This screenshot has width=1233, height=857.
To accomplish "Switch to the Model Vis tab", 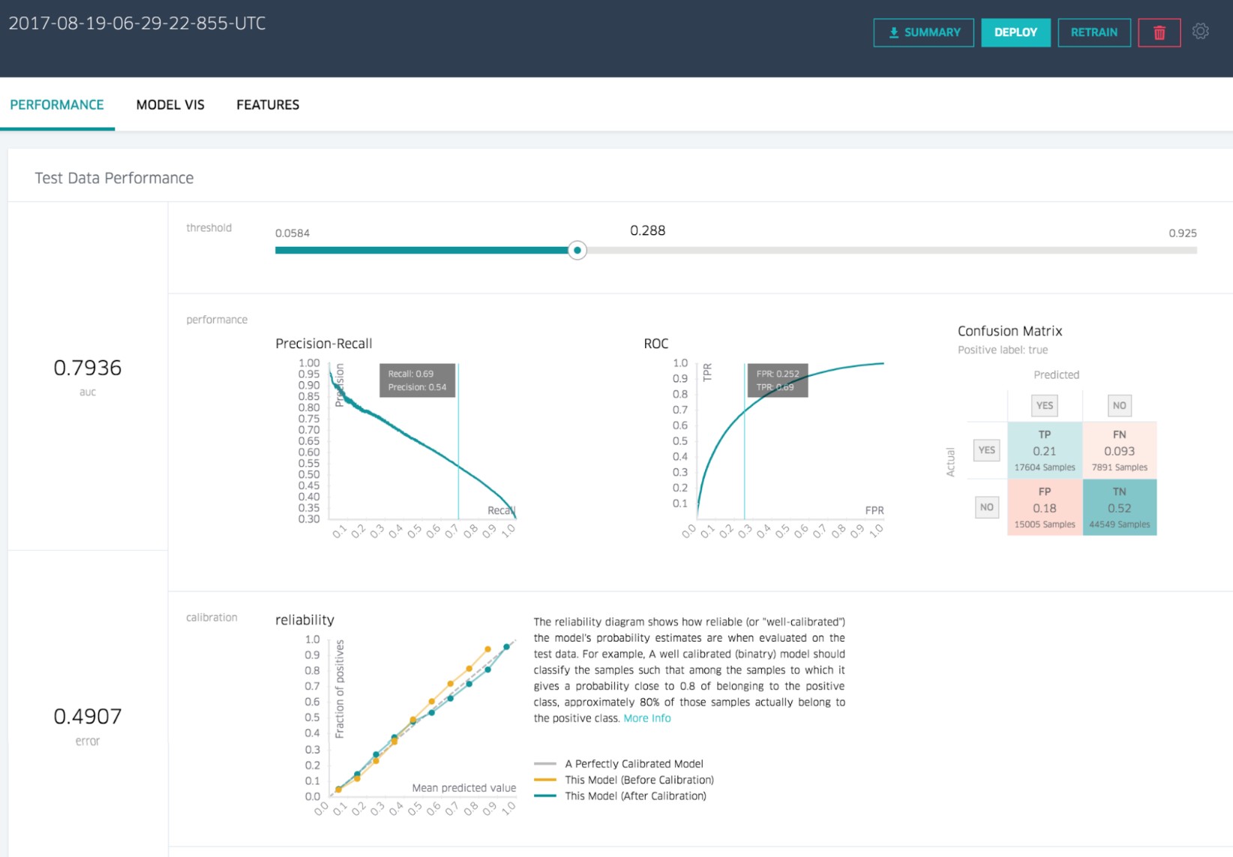I will coord(170,105).
